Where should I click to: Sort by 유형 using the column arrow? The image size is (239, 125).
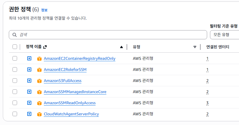195,47
